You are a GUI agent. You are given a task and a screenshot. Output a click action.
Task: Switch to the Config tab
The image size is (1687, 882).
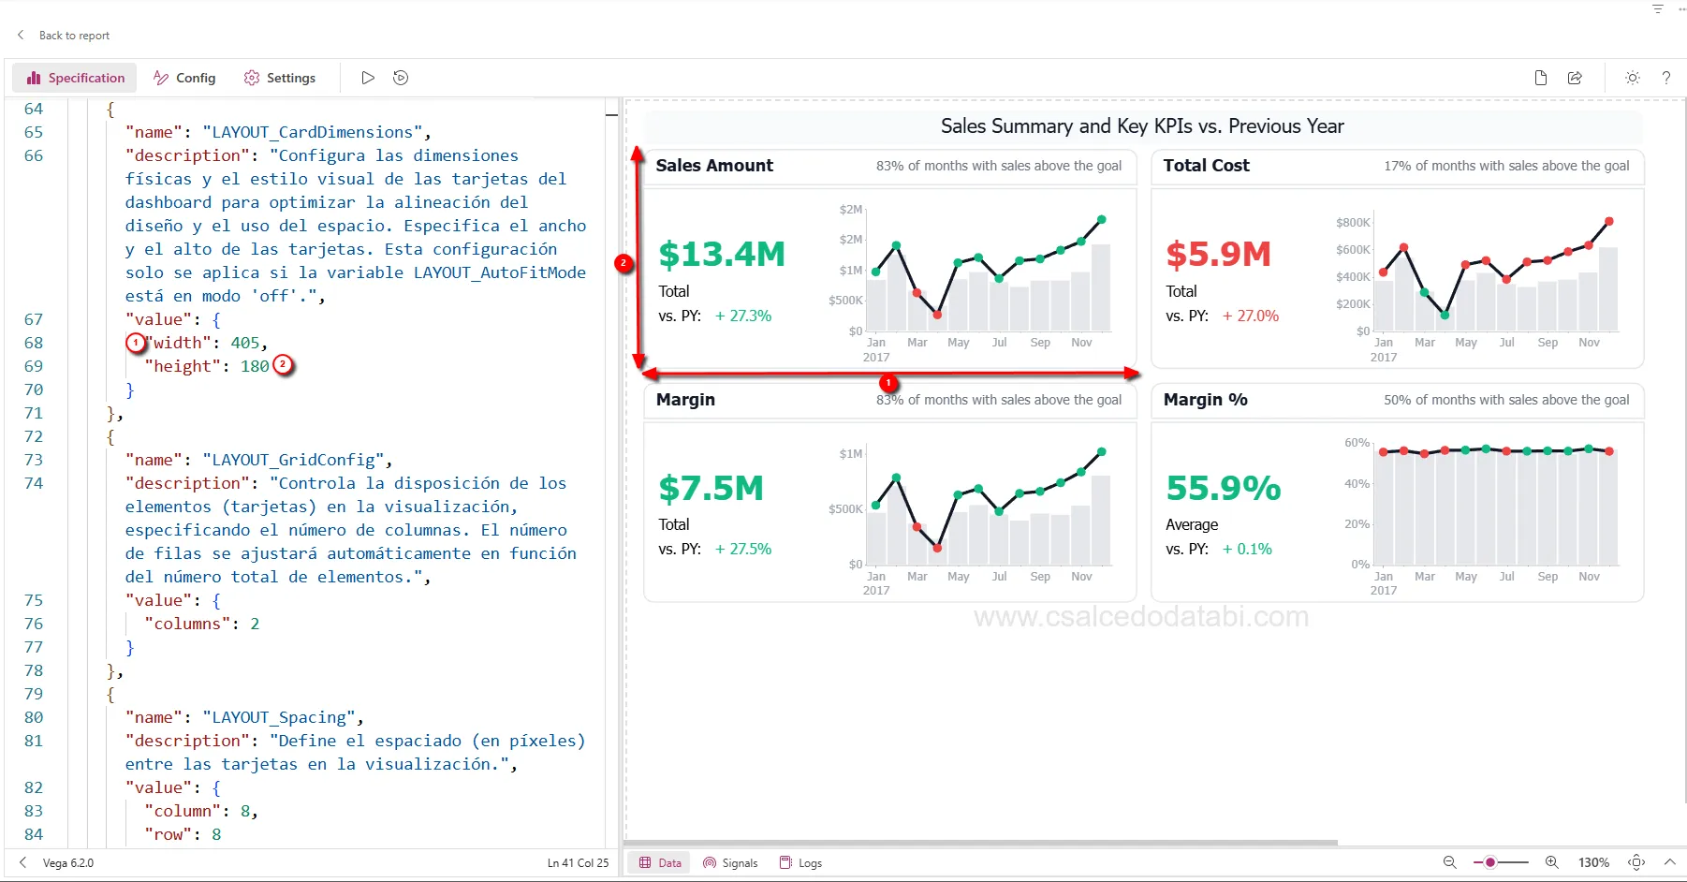click(x=184, y=78)
